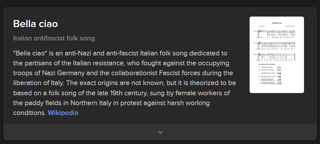The width and height of the screenshot is (320, 144).
Task: Click the first music staff in the thumbnail
Action: tap(276, 33)
